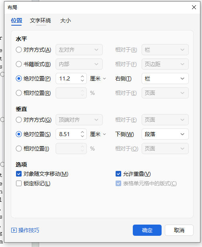Decrease horizontal absolute position with down arrow
Screen dimensions: 202x247
tap(82, 80)
